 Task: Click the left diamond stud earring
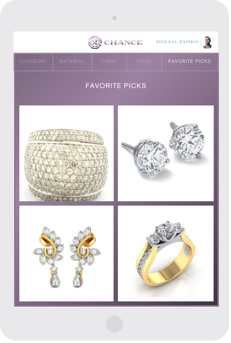[146, 156]
